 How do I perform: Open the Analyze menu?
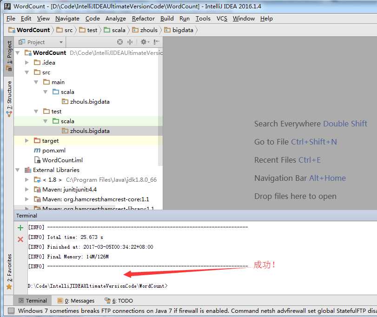coord(116,19)
